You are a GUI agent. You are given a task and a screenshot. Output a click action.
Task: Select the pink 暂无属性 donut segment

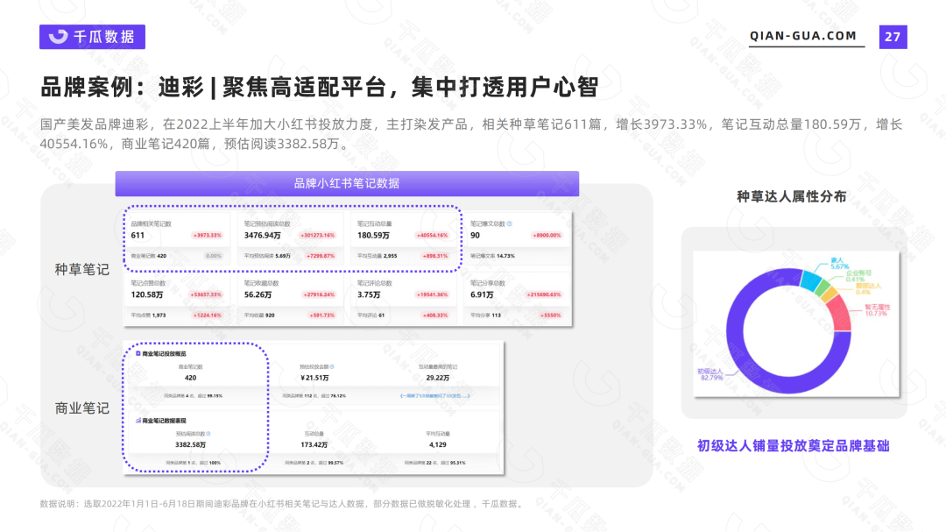coord(839,312)
